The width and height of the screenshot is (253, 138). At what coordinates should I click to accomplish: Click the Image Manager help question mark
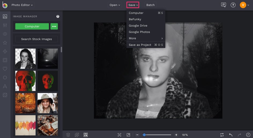coord(58,16)
